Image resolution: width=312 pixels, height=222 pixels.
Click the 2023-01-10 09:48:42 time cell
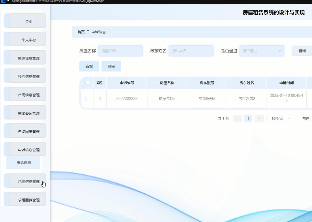286,98
